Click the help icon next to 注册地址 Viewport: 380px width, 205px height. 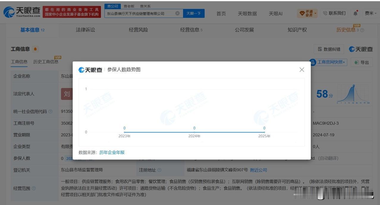pyautogui.click(x=159, y=170)
